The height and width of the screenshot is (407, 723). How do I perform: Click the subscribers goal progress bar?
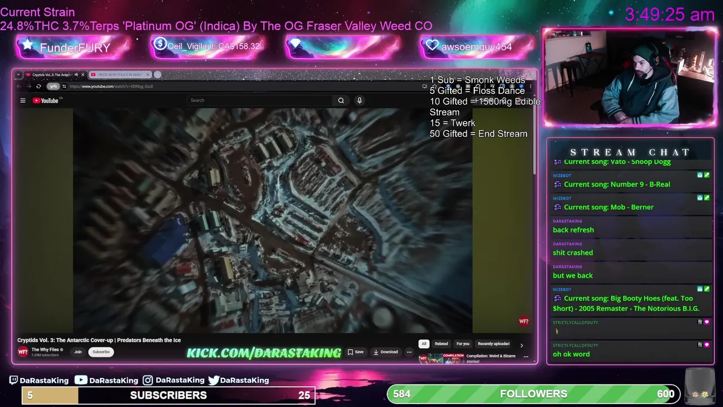168,395
